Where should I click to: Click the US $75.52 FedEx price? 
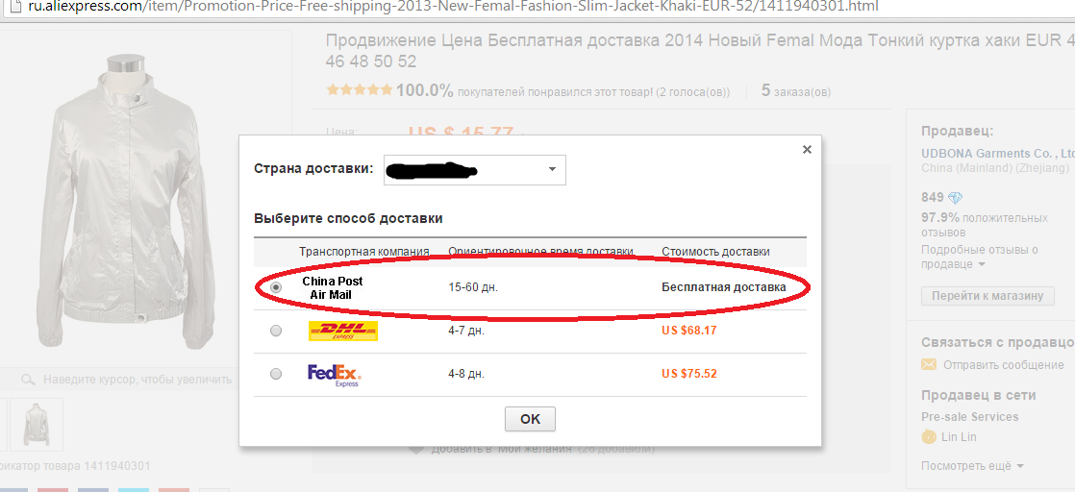click(689, 374)
